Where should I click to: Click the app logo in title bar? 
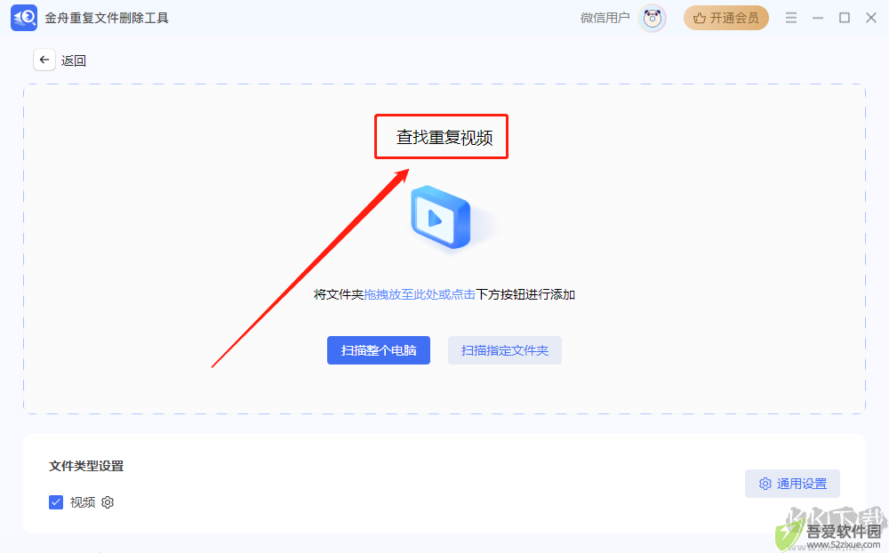(x=24, y=18)
